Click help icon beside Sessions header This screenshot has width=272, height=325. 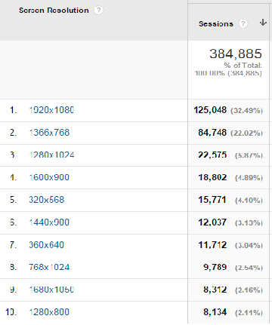243,23
